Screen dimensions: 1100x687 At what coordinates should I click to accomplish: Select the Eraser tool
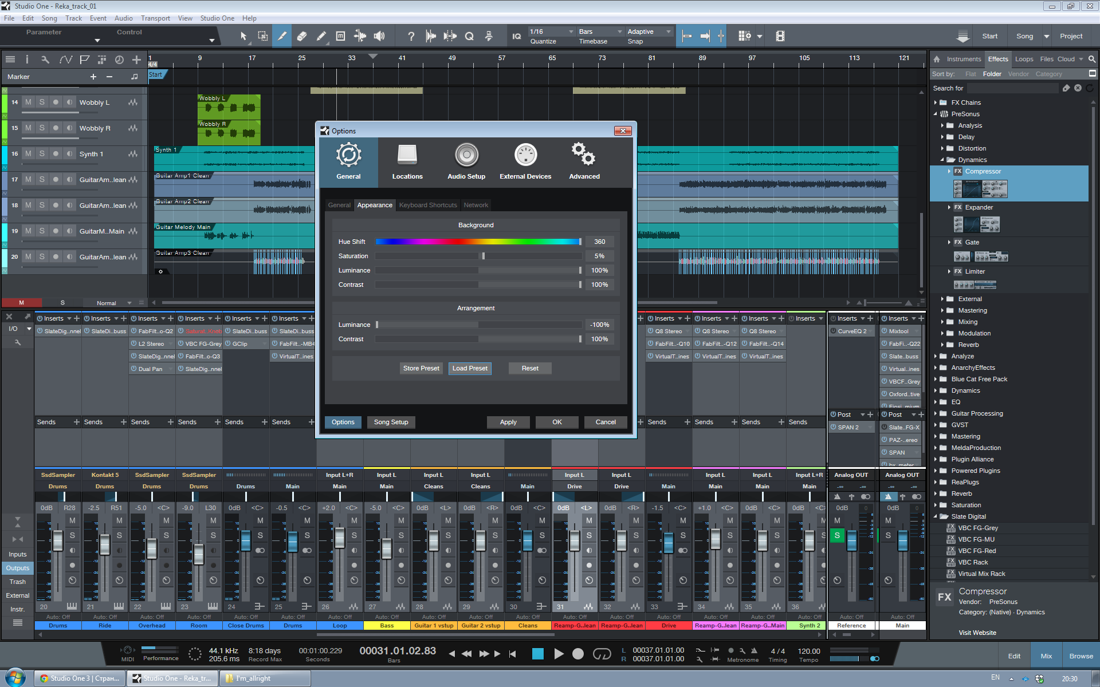coord(302,36)
